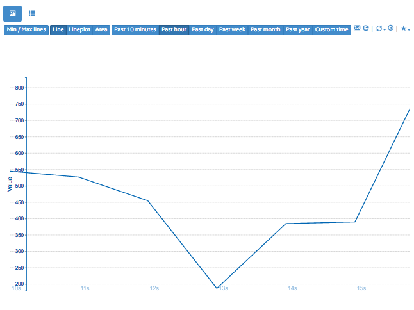Select the Area chart type
This screenshot has height=310, width=414.
pos(101,29)
